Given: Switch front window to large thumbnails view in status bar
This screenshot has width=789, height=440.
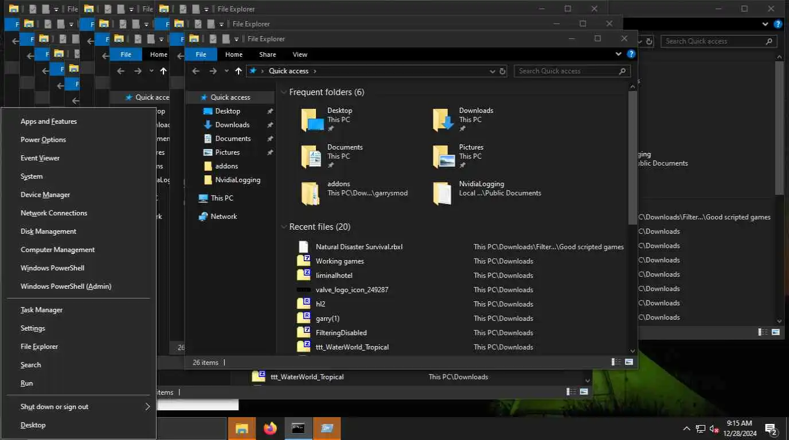Looking at the screenshot, I should tap(629, 362).
